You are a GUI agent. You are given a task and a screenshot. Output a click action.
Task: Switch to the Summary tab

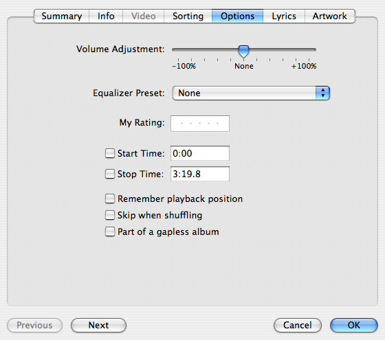coord(61,16)
